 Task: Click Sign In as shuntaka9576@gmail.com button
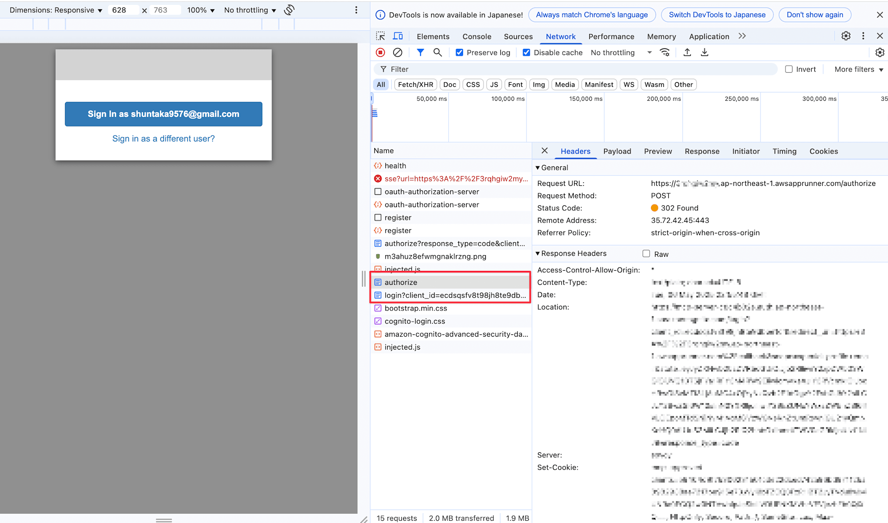163,114
